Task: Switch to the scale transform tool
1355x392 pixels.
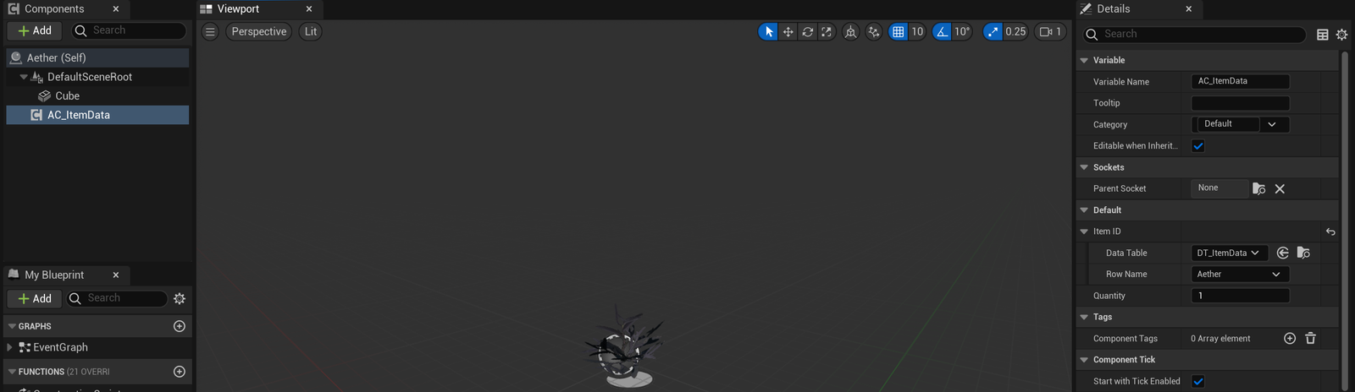Action: point(827,32)
